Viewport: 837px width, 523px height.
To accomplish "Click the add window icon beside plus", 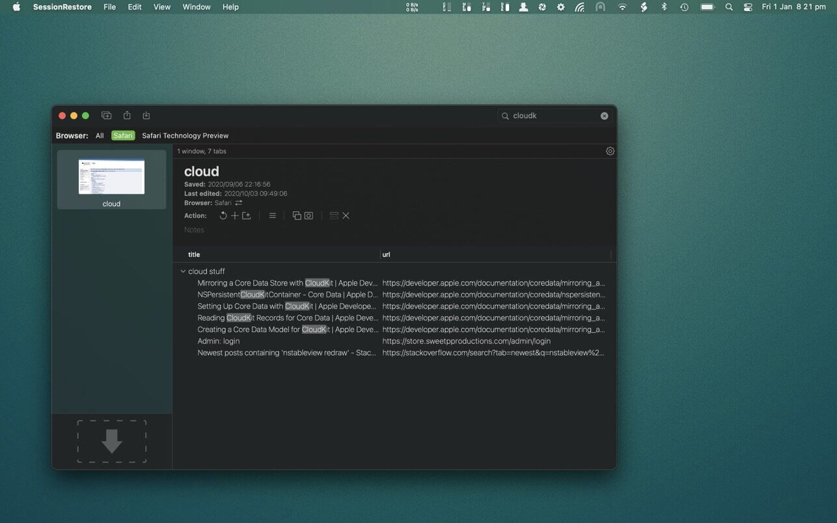I will [x=247, y=216].
